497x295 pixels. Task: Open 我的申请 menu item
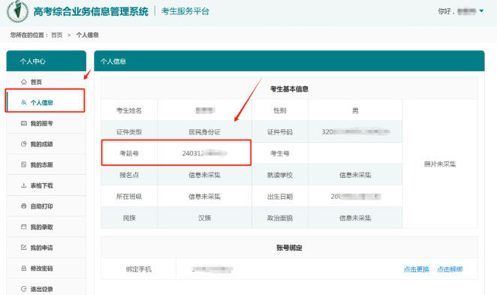click(x=46, y=248)
